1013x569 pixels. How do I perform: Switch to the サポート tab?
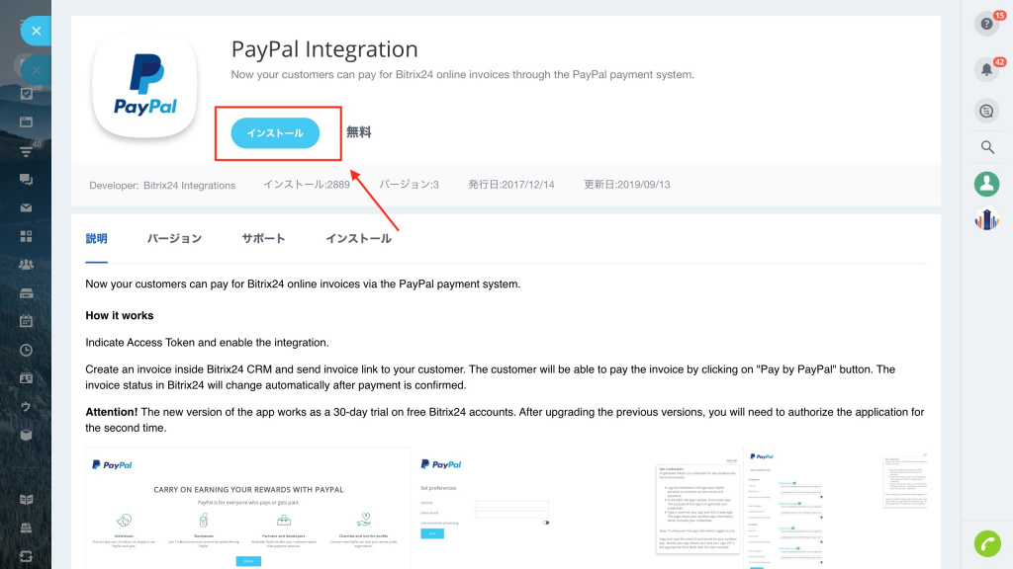263,239
